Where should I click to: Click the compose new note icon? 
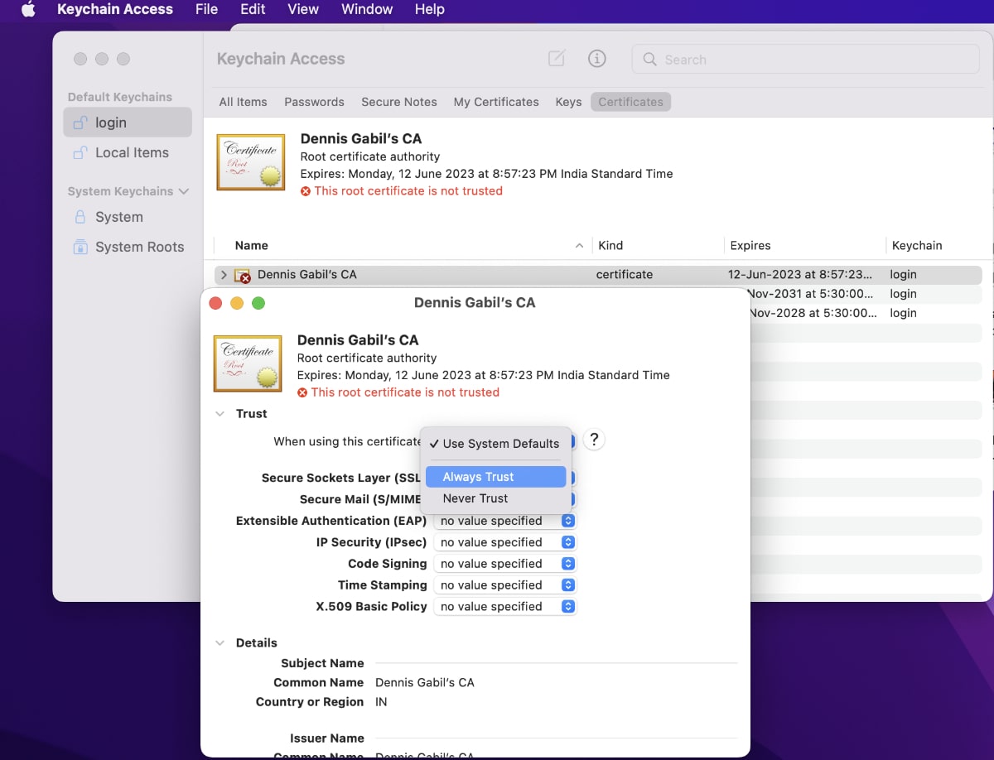tap(557, 59)
